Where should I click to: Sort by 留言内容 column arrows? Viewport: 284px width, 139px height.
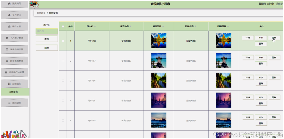tap(131, 26)
